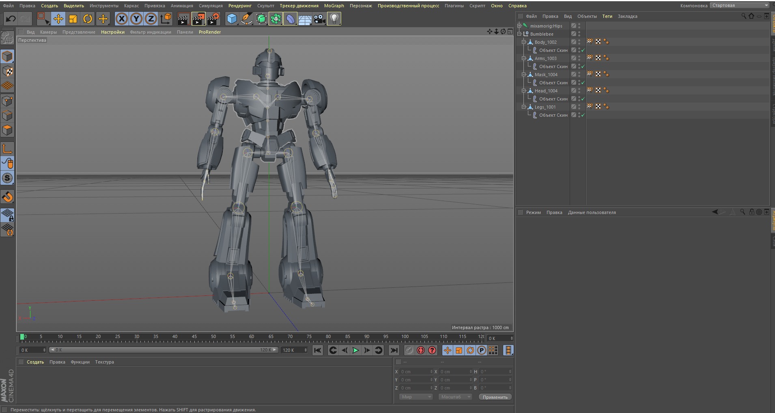Toggle X axis lock

(121, 19)
